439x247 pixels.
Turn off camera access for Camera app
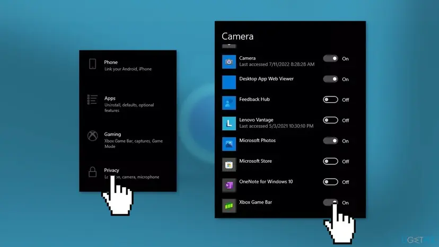330,58
